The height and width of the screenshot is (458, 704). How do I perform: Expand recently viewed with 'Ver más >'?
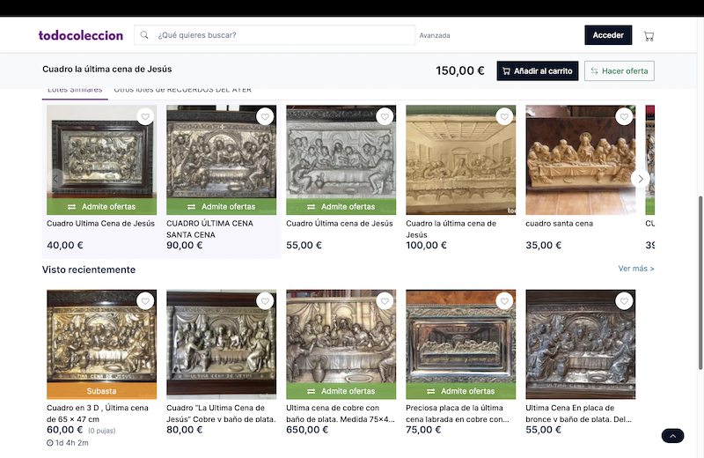(x=636, y=269)
